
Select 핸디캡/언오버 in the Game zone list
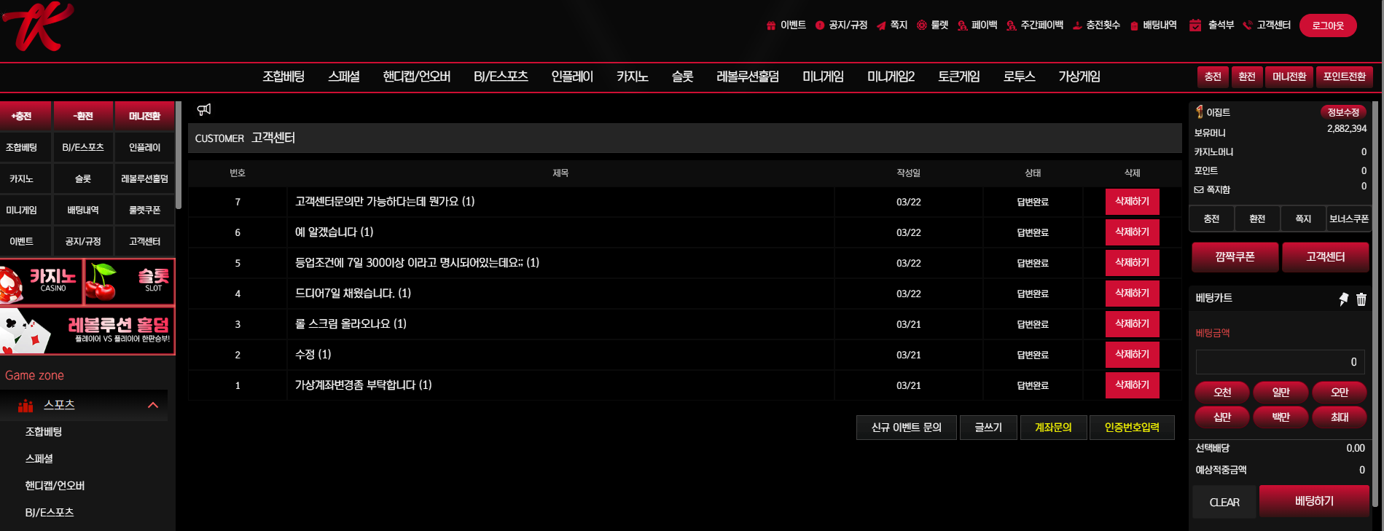pos(55,486)
